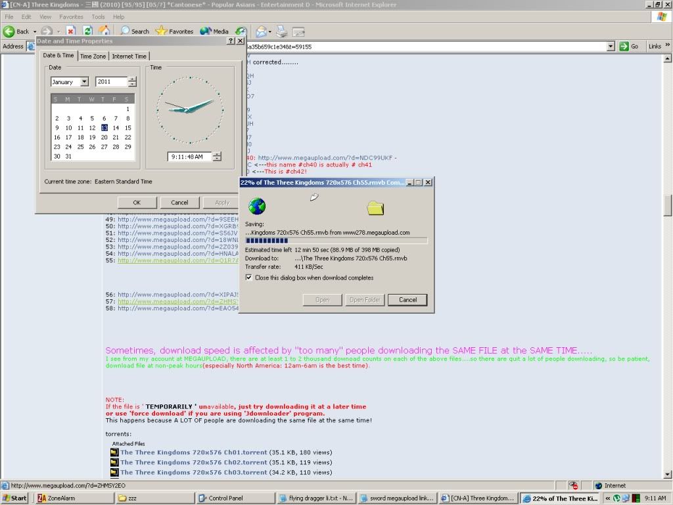Image resolution: width=673 pixels, height=505 pixels.
Task: Click Ch01.torrent attachment icon
Action: (114, 452)
